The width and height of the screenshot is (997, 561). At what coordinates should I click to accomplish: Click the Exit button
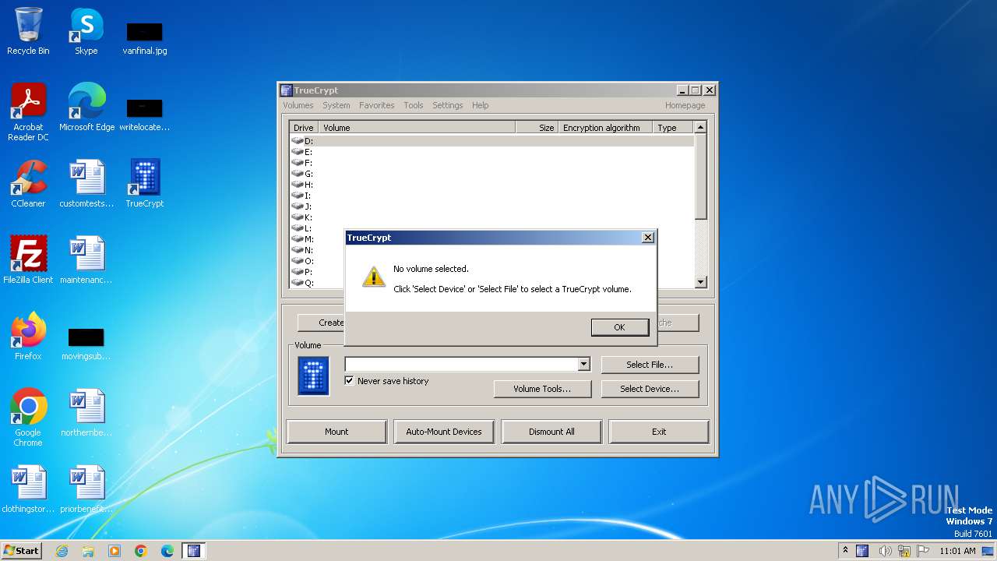tap(659, 432)
